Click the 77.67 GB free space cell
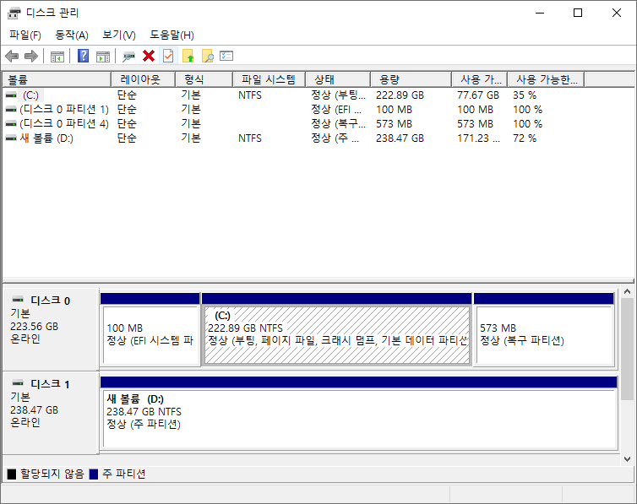 478,95
